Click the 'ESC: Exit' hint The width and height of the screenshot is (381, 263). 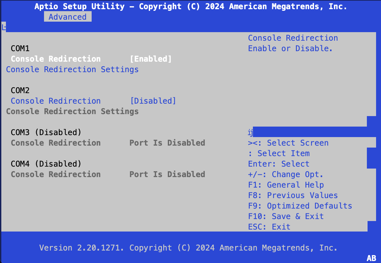click(269, 227)
